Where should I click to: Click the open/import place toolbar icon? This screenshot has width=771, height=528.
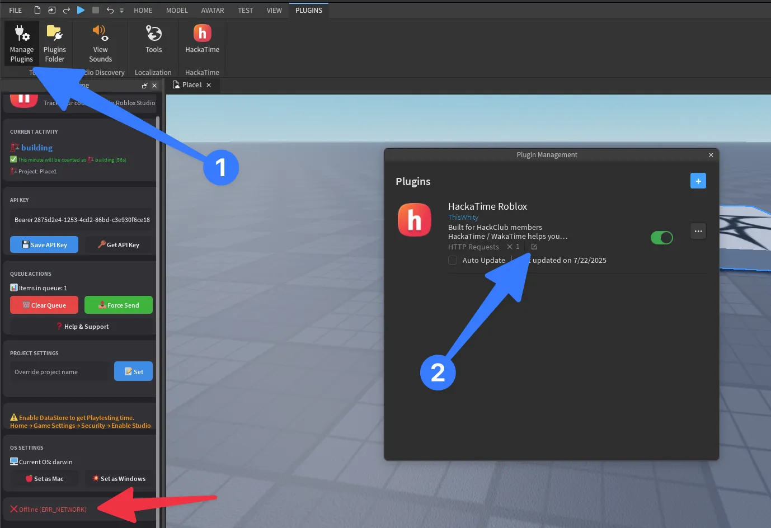click(52, 10)
